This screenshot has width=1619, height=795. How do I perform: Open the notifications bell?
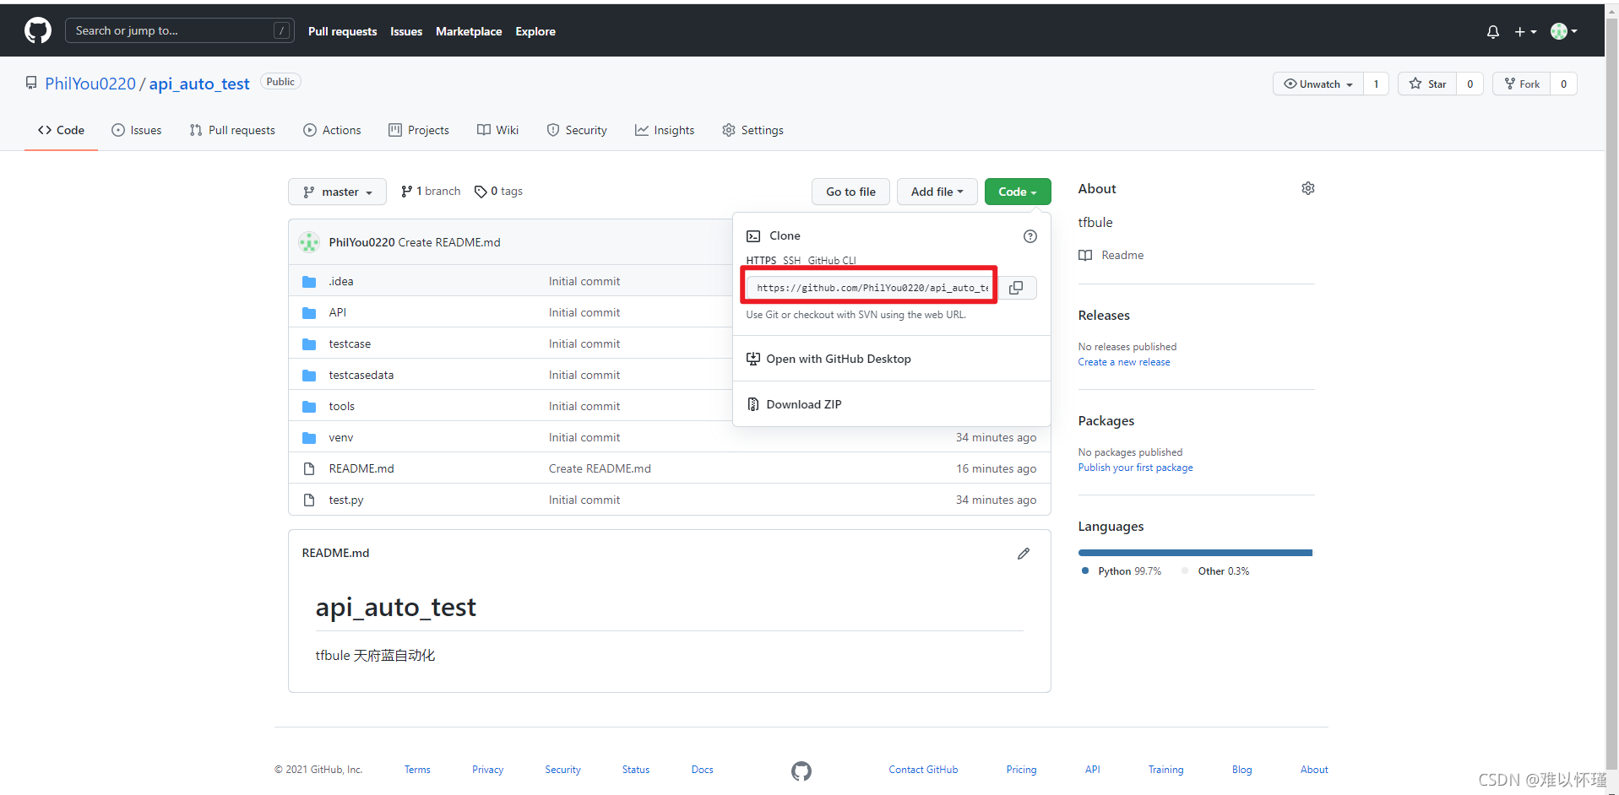point(1493,31)
